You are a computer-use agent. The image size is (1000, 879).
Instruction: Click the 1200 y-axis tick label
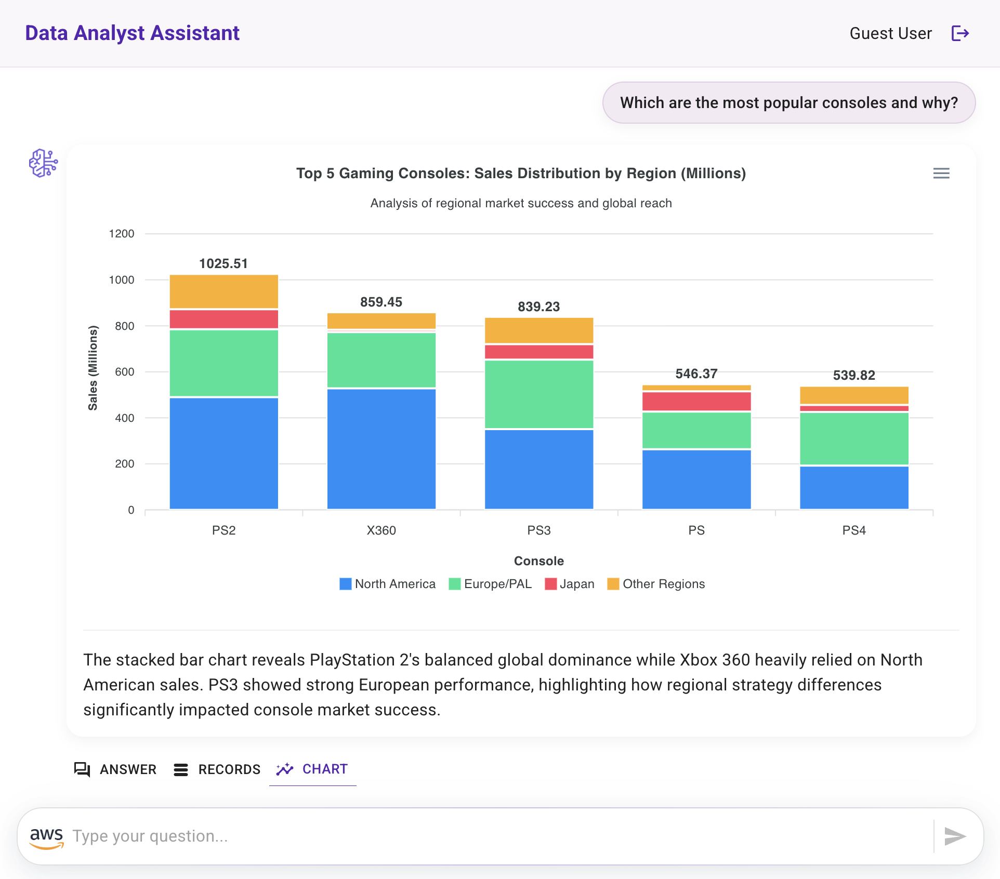point(122,234)
